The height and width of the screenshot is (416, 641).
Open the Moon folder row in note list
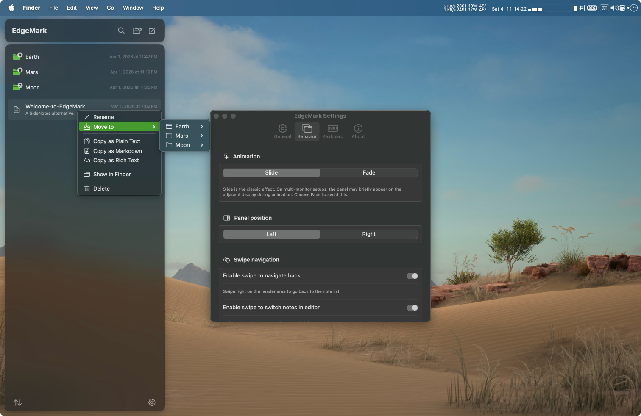85,87
